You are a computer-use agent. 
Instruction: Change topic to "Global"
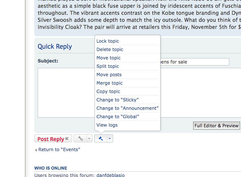[118, 117]
